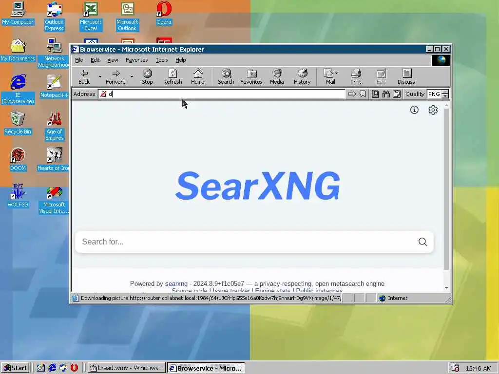Click the page vertical scrollbar thumb
This screenshot has height=374, width=499.
pyautogui.click(x=446, y=189)
